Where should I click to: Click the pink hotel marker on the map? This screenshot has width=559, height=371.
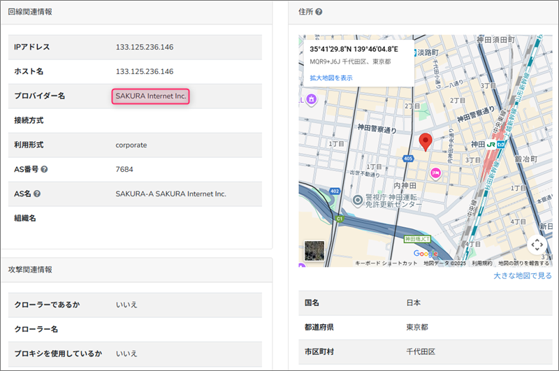click(x=435, y=172)
